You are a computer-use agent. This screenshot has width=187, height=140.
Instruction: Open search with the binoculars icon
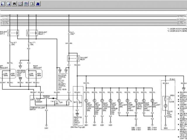pos(14,4)
